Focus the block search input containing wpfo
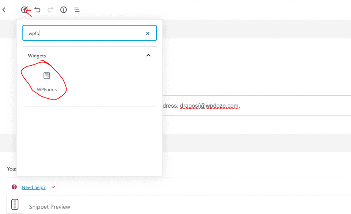The height and width of the screenshot is (214, 351). tap(89, 33)
